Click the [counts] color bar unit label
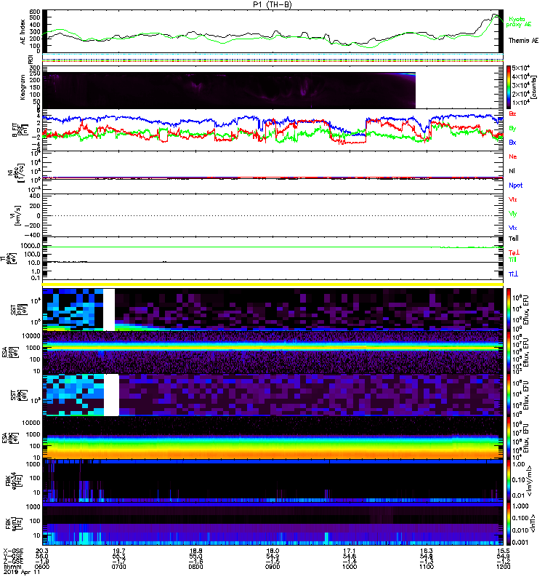Screen dimensions: 545x582 (x=534, y=87)
